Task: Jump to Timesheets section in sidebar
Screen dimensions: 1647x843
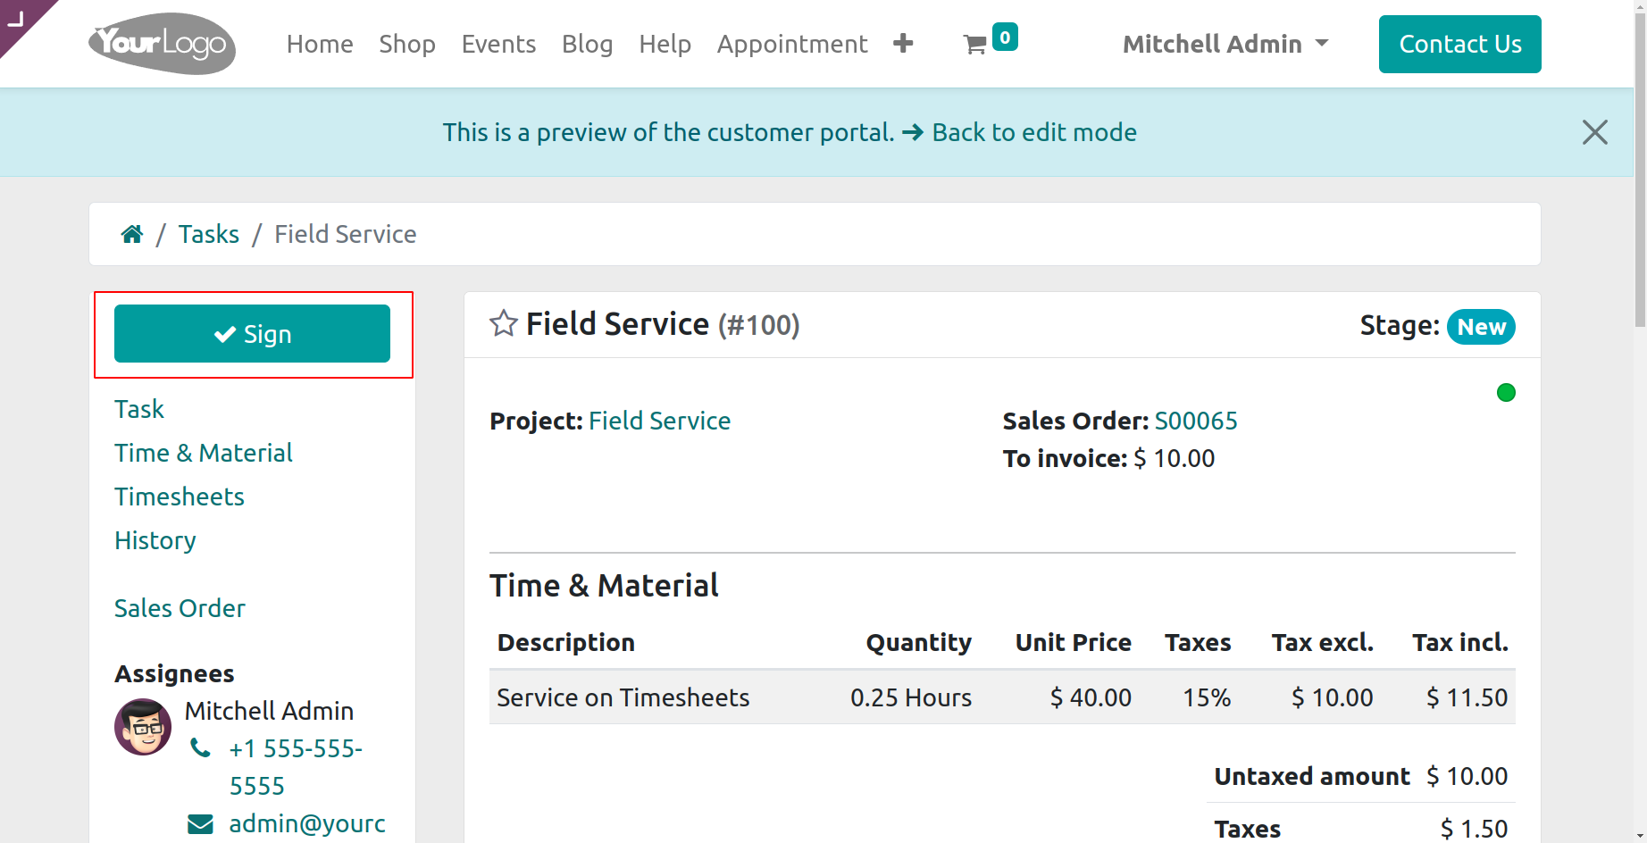Action: (180, 497)
